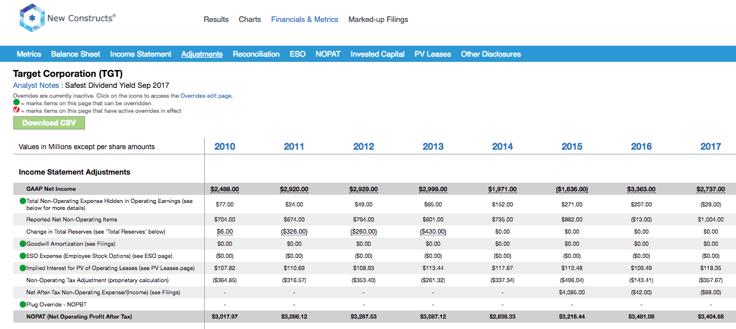This screenshot has height=329, width=736.
Task: Click 2014 Total Non-Operating Expense $152.00
Action: click(x=502, y=204)
